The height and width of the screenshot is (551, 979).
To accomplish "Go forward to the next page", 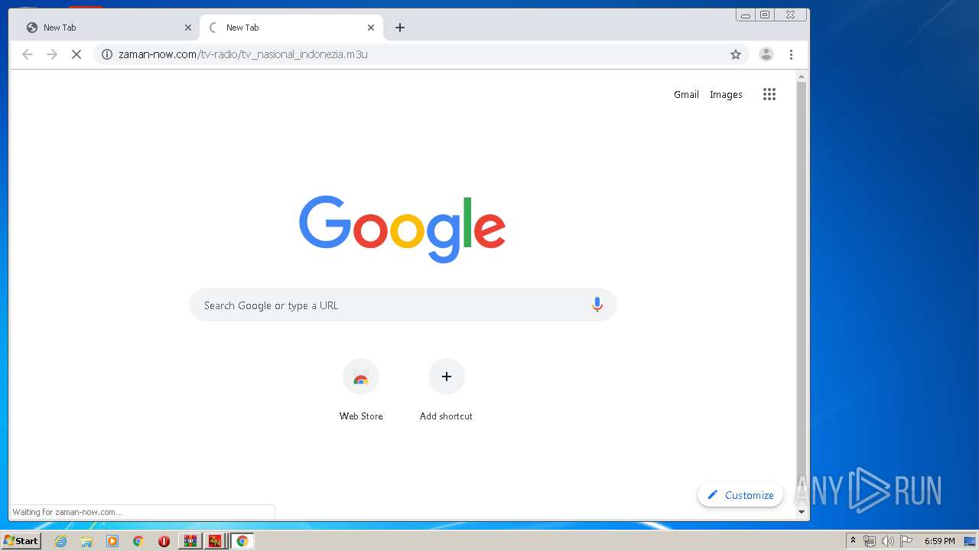I will [52, 54].
